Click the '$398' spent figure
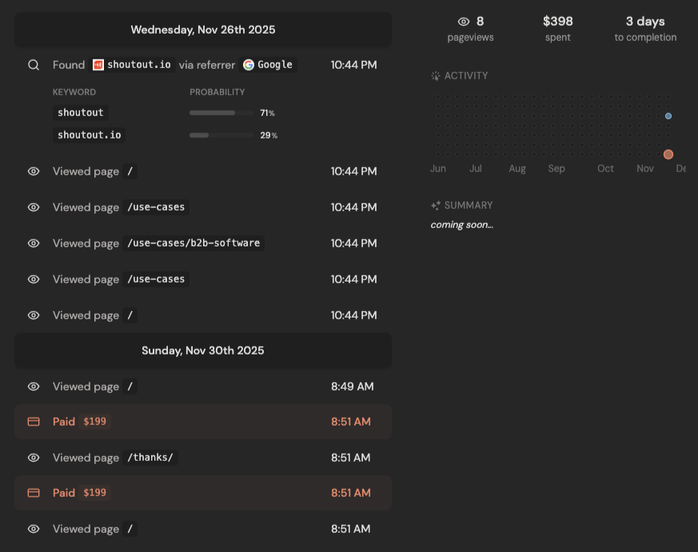Image resolution: width=698 pixels, height=552 pixels. (x=558, y=22)
